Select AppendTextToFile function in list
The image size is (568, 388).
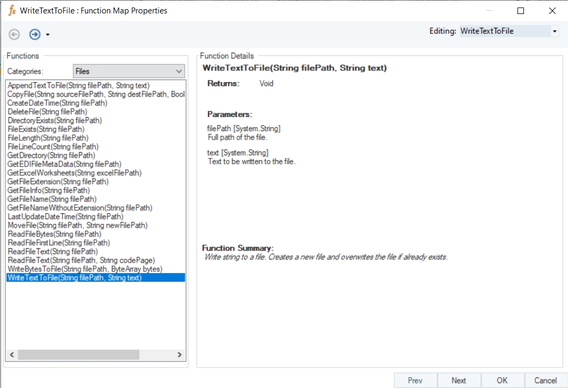(x=78, y=85)
